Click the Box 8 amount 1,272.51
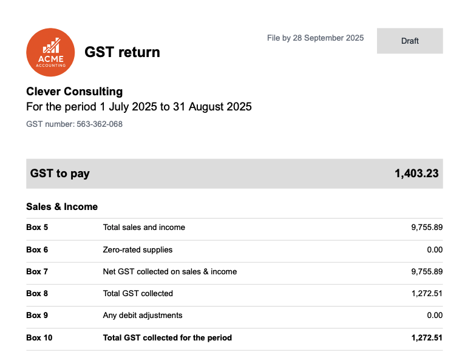The height and width of the screenshot is (352, 465). pos(427,294)
